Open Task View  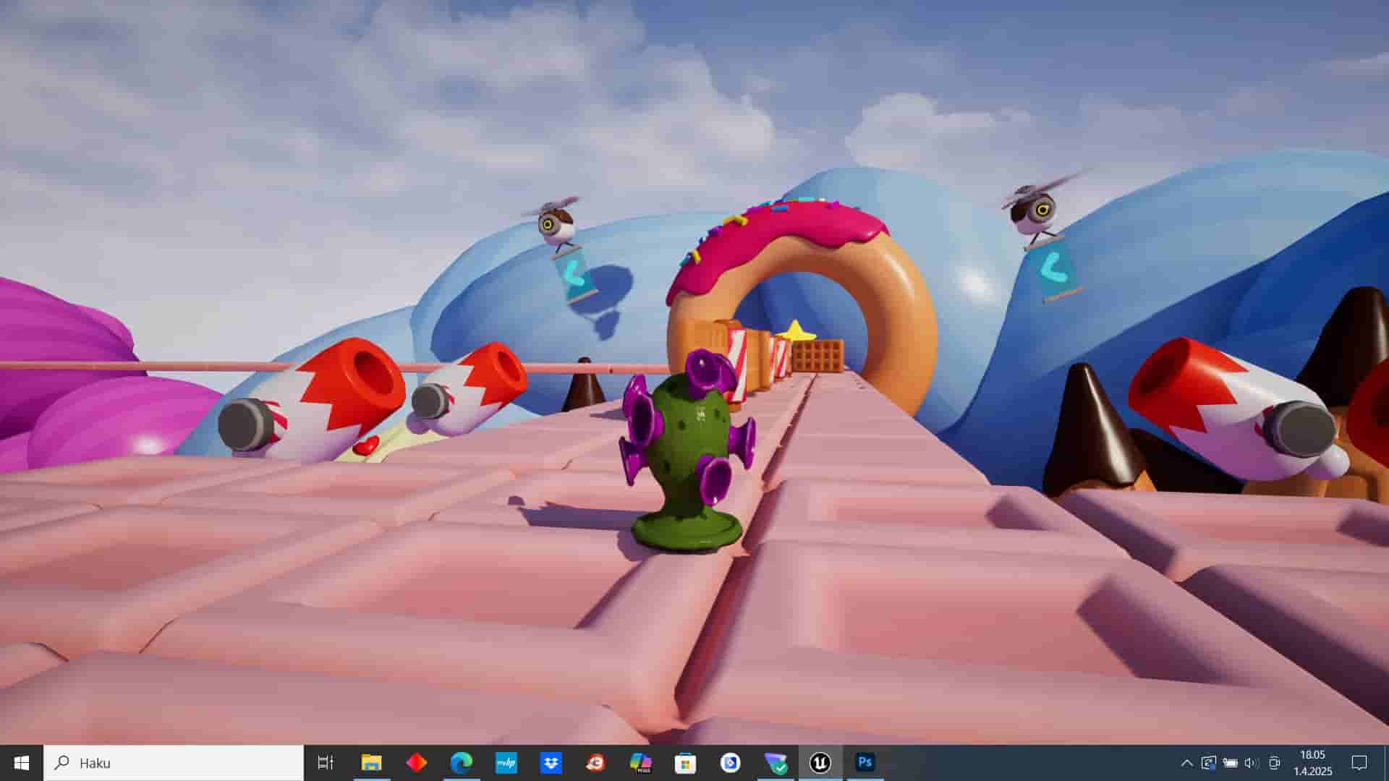point(326,763)
